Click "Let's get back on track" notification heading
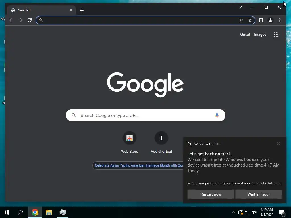This screenshot has width=291, height=218. (209, 154)
